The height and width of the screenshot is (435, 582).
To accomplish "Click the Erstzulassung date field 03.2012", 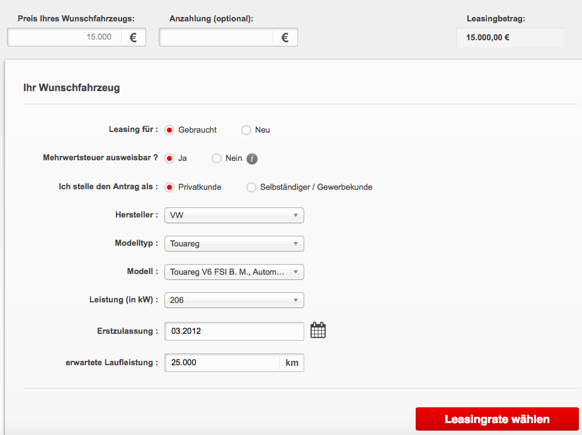I will [x=234, y=331].
